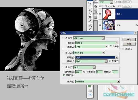Open the 源 1(S) file dropdown
This screenshot has height=100, width=138.
103,38
